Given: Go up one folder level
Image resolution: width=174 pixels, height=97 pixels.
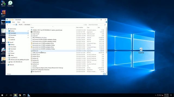Looking at the screenshot, I should [x=14, y=25].
